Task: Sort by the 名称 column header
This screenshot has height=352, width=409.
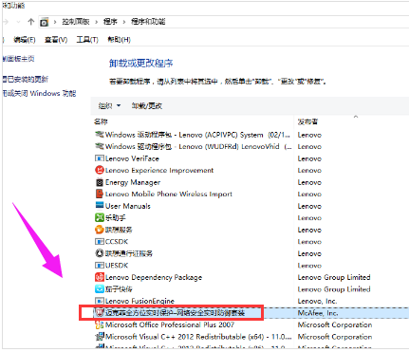Action: [101, 121]
